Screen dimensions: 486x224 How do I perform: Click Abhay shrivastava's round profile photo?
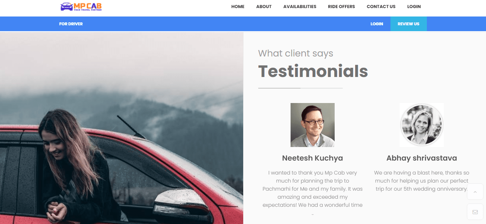422,125
